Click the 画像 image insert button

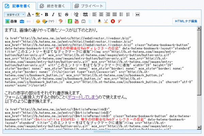[x=11, y=21]
